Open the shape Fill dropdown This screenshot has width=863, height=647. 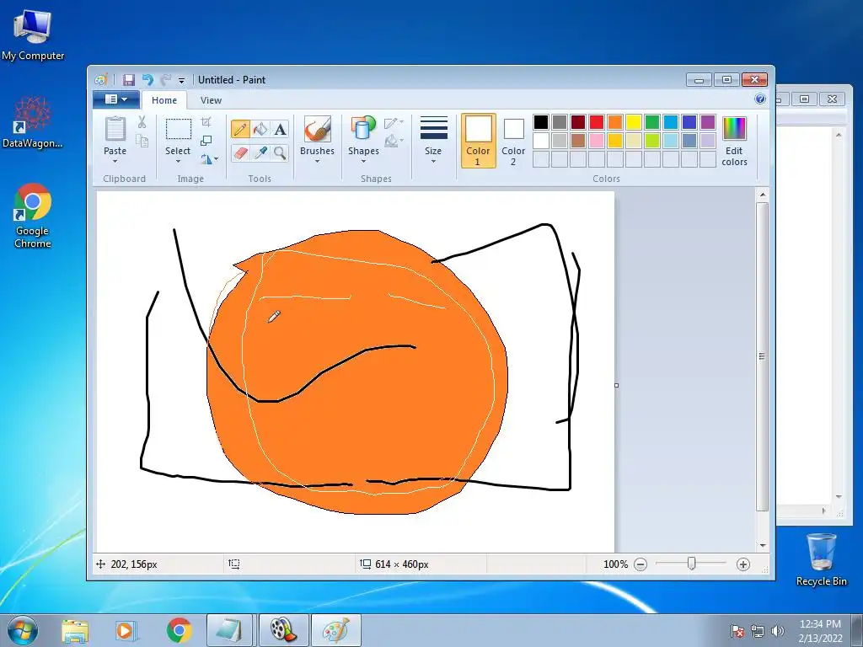pyautogui.click(x=394, y=142)
